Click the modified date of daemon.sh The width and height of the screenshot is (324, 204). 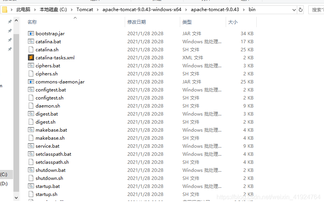(x=145, y=106)
